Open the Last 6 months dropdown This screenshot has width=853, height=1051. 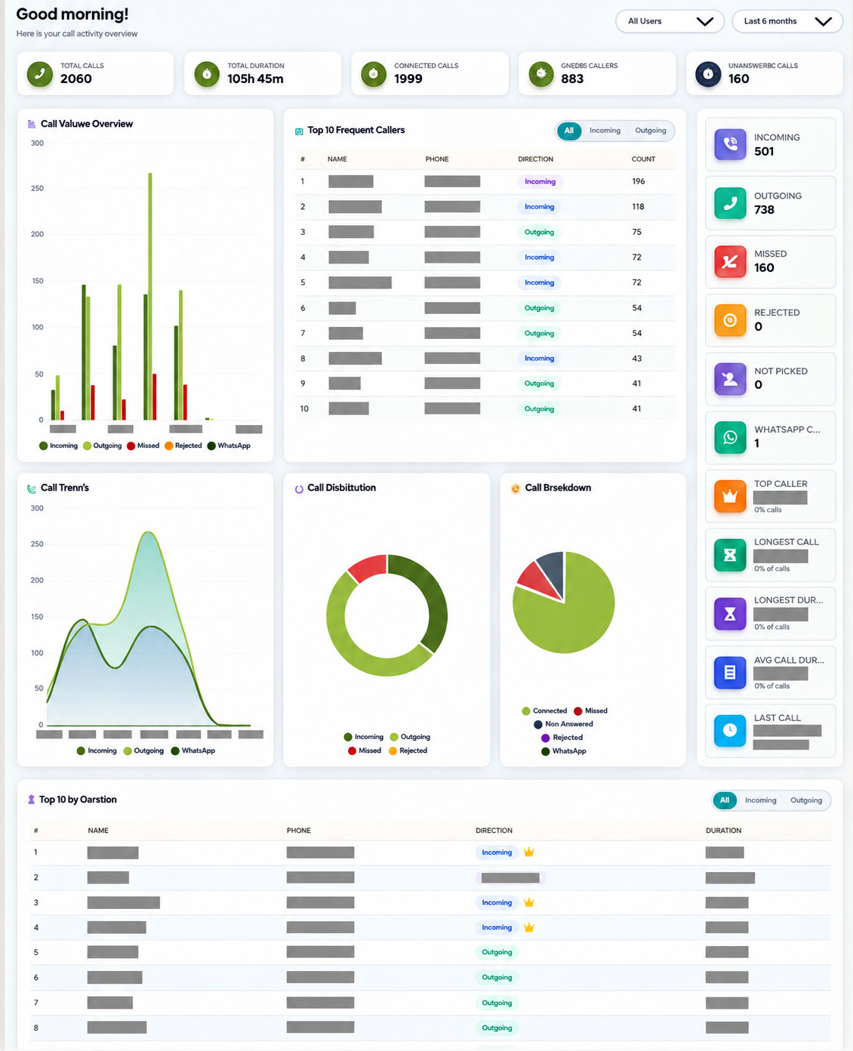(x=787, y=21)
